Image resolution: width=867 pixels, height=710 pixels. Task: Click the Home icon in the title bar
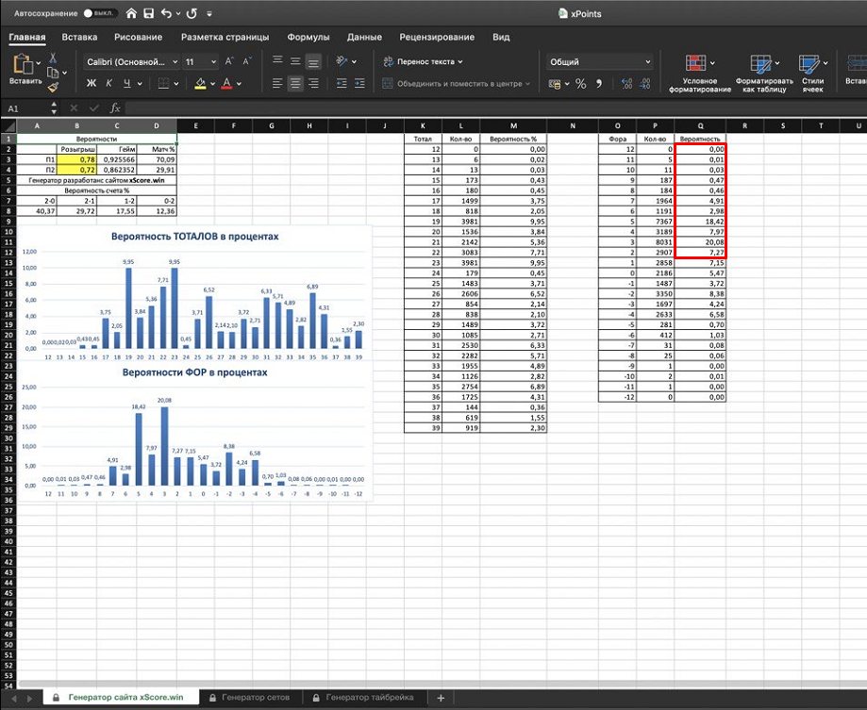pyautogui.click(x=131, y=13)
